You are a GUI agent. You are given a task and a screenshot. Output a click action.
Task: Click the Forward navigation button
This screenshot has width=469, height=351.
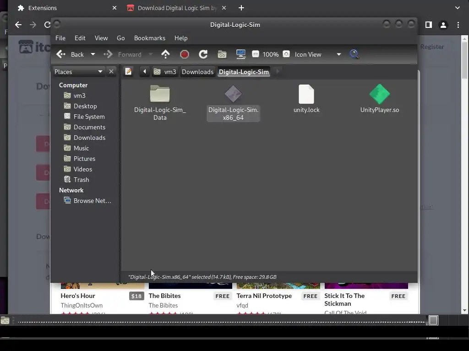(123, 54)
